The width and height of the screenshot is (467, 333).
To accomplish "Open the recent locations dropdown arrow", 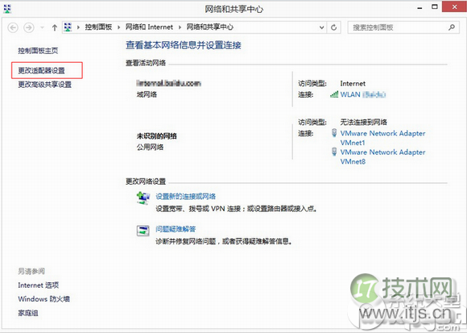I will click(x=43, y=27).
